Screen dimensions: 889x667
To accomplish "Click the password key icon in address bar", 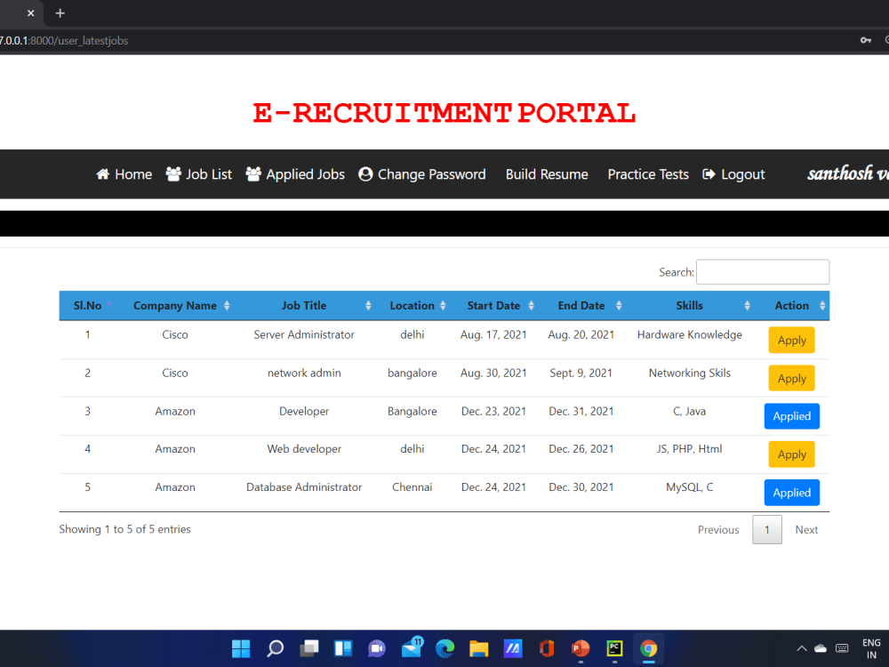I will click(866, 40).
